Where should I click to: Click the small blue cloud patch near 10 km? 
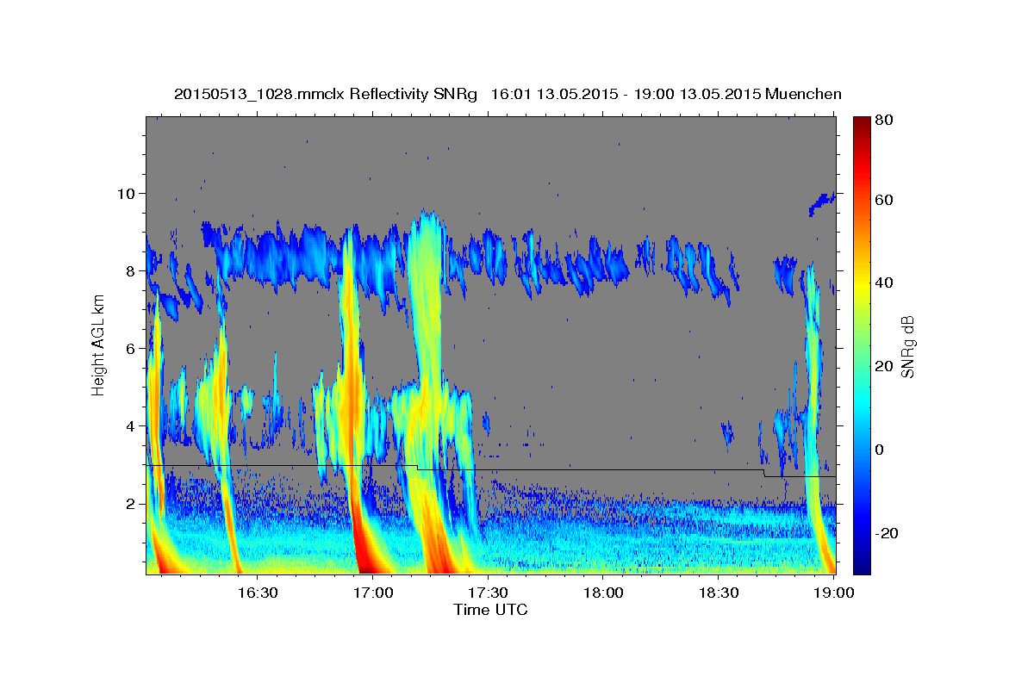coord(821,204)
